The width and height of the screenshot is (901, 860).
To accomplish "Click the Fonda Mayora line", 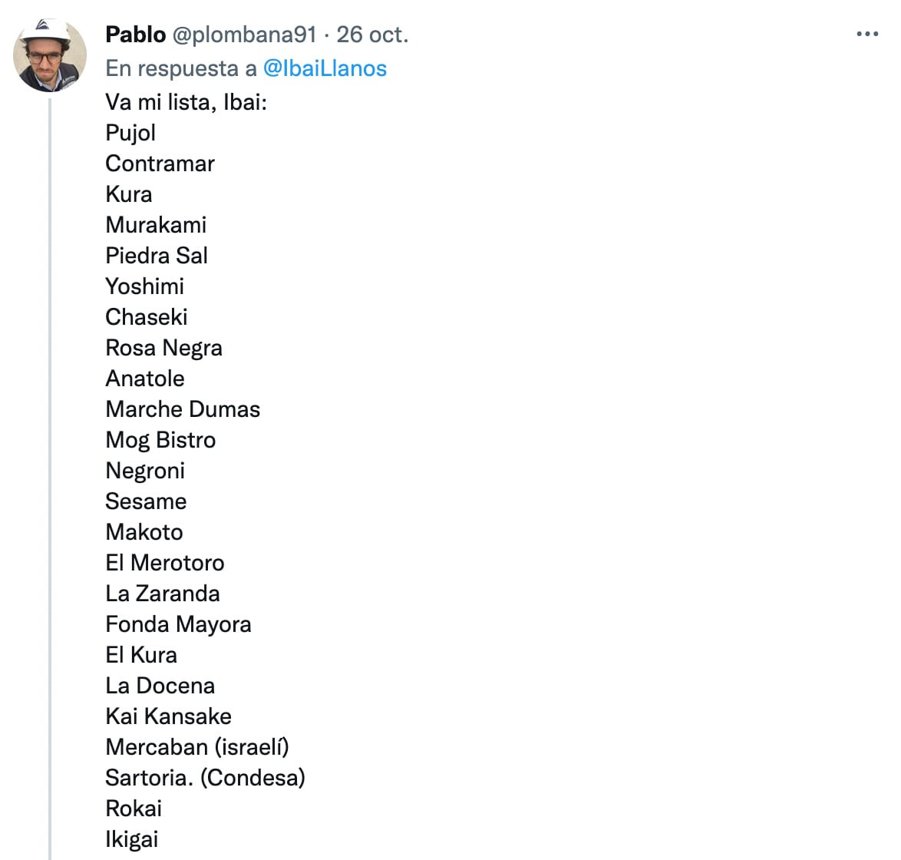I will point(178,624).
